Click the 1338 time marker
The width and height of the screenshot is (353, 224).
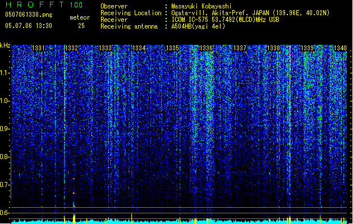[273, 48]
